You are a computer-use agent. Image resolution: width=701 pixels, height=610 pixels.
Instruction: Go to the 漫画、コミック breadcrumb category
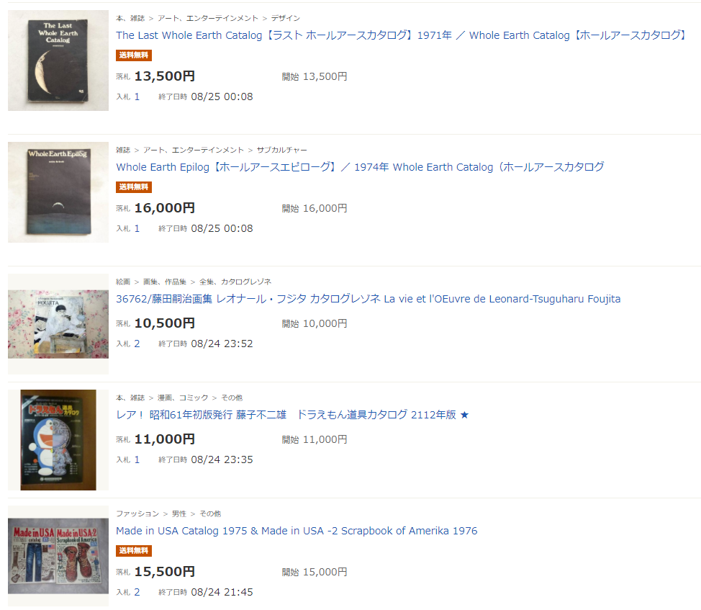coord(183,398)
